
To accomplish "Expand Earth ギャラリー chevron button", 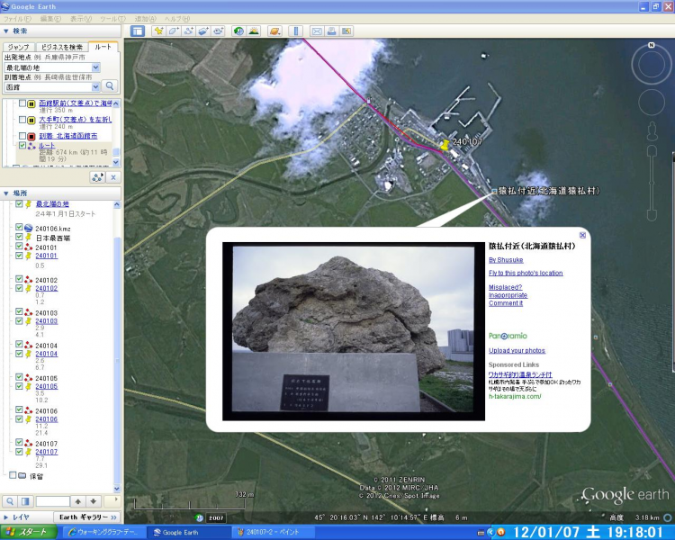I will tap(113, 517).
